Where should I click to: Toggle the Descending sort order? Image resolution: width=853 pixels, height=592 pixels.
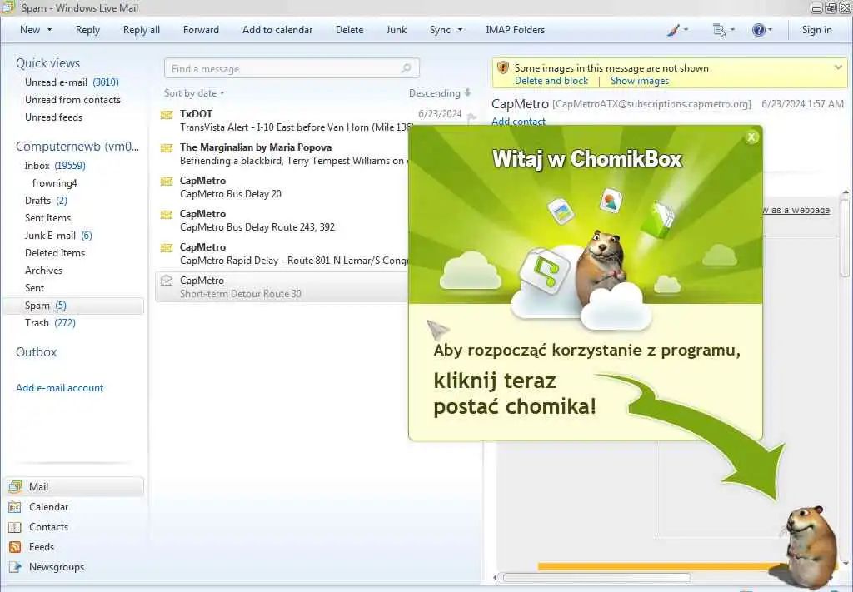440,93
